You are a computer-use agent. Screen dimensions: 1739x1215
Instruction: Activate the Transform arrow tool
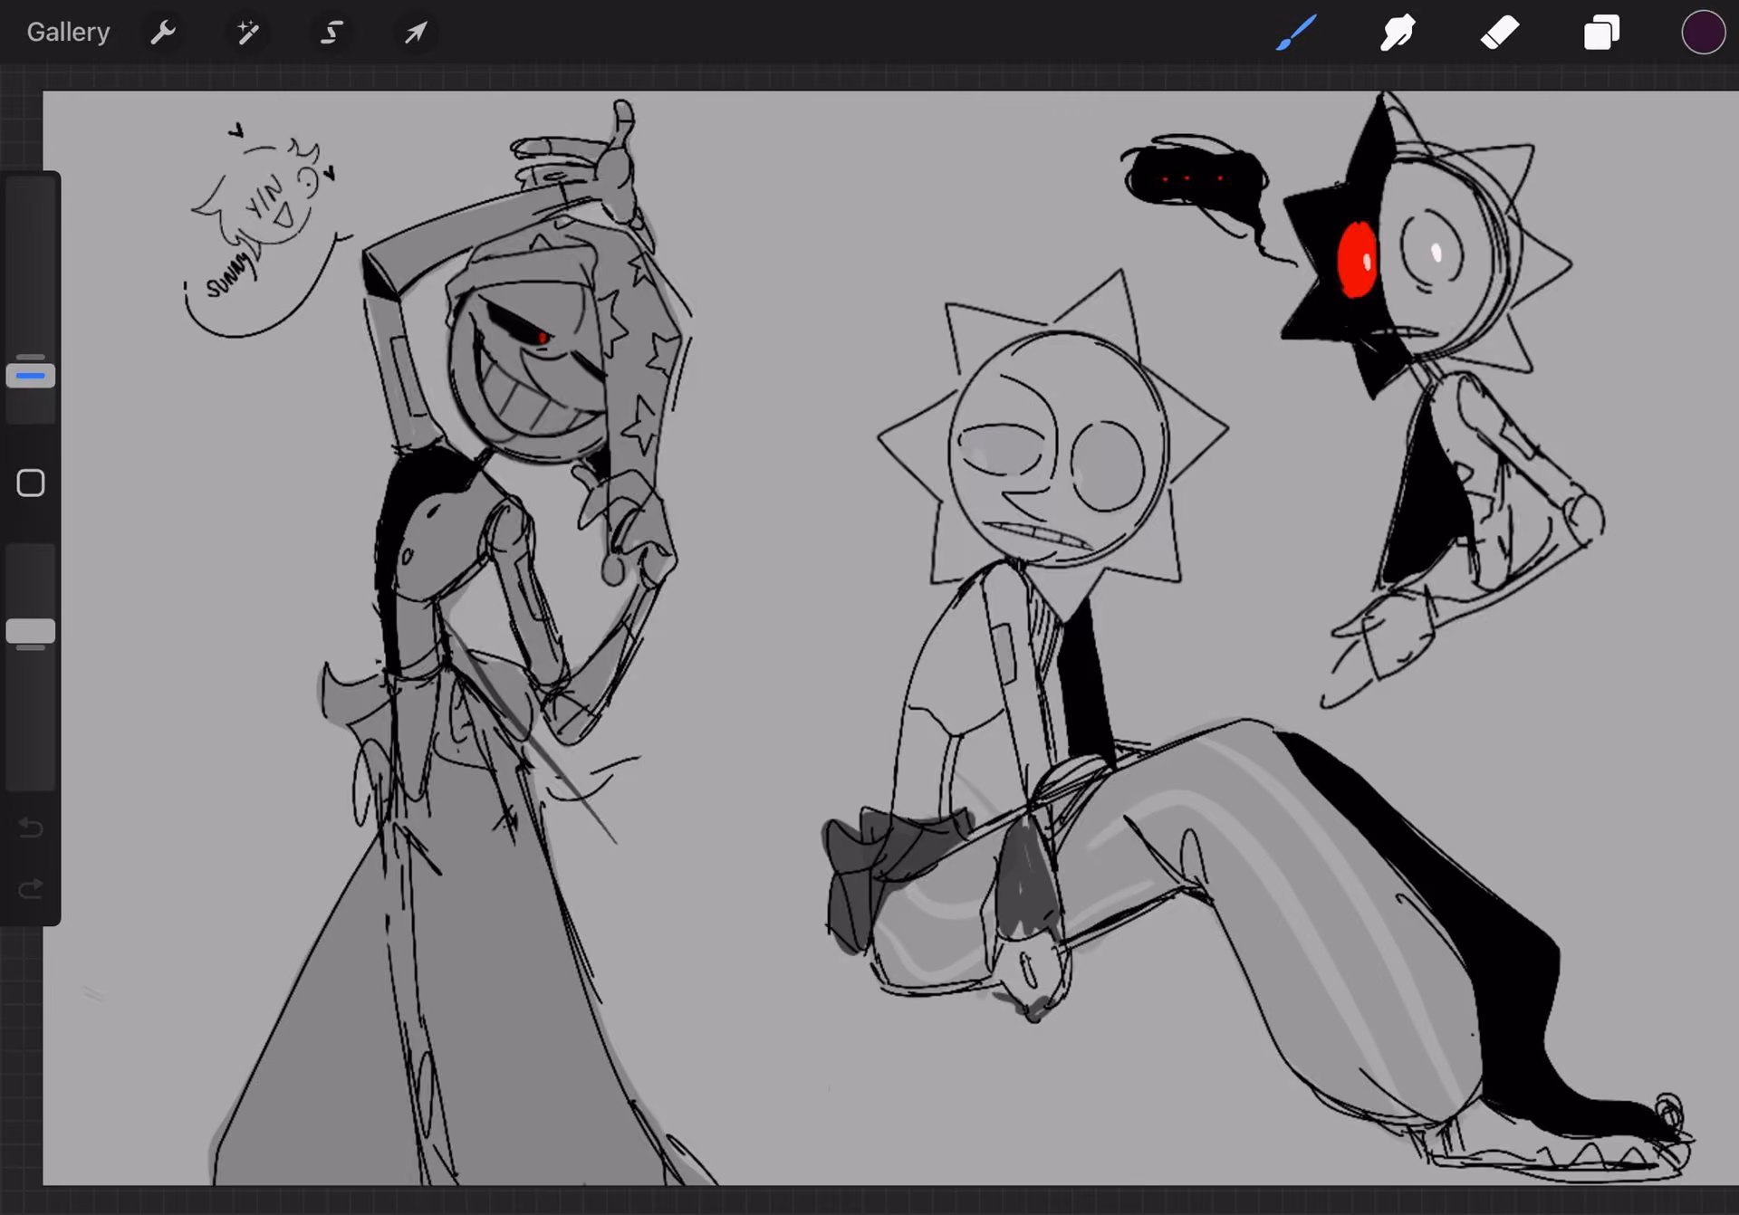pyautogui.click(x=416, y=33)
